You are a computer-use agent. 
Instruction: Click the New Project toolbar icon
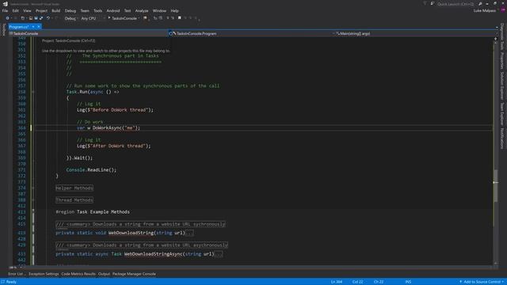[23, 18]
